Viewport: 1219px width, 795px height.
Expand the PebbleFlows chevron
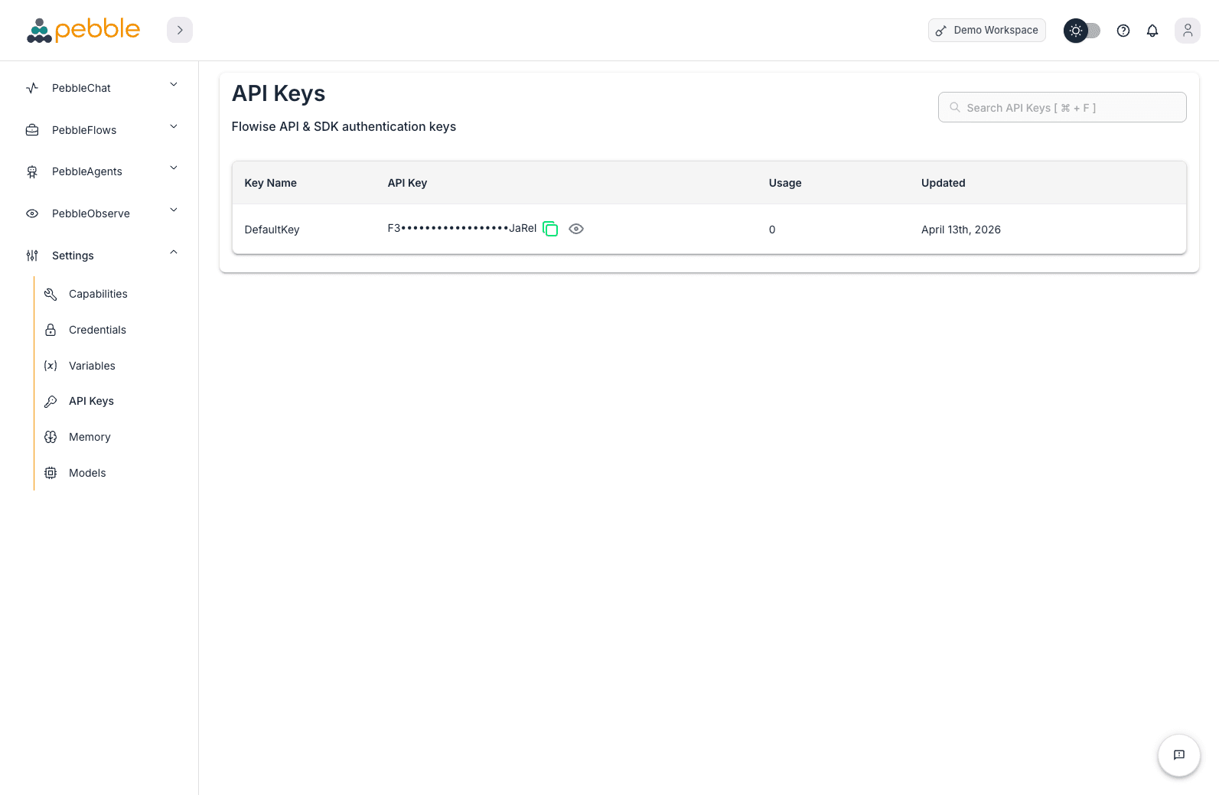click(x=174, y=127)
